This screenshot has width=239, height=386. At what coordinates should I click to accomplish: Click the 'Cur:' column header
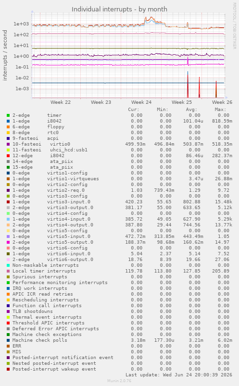point(134,110)
